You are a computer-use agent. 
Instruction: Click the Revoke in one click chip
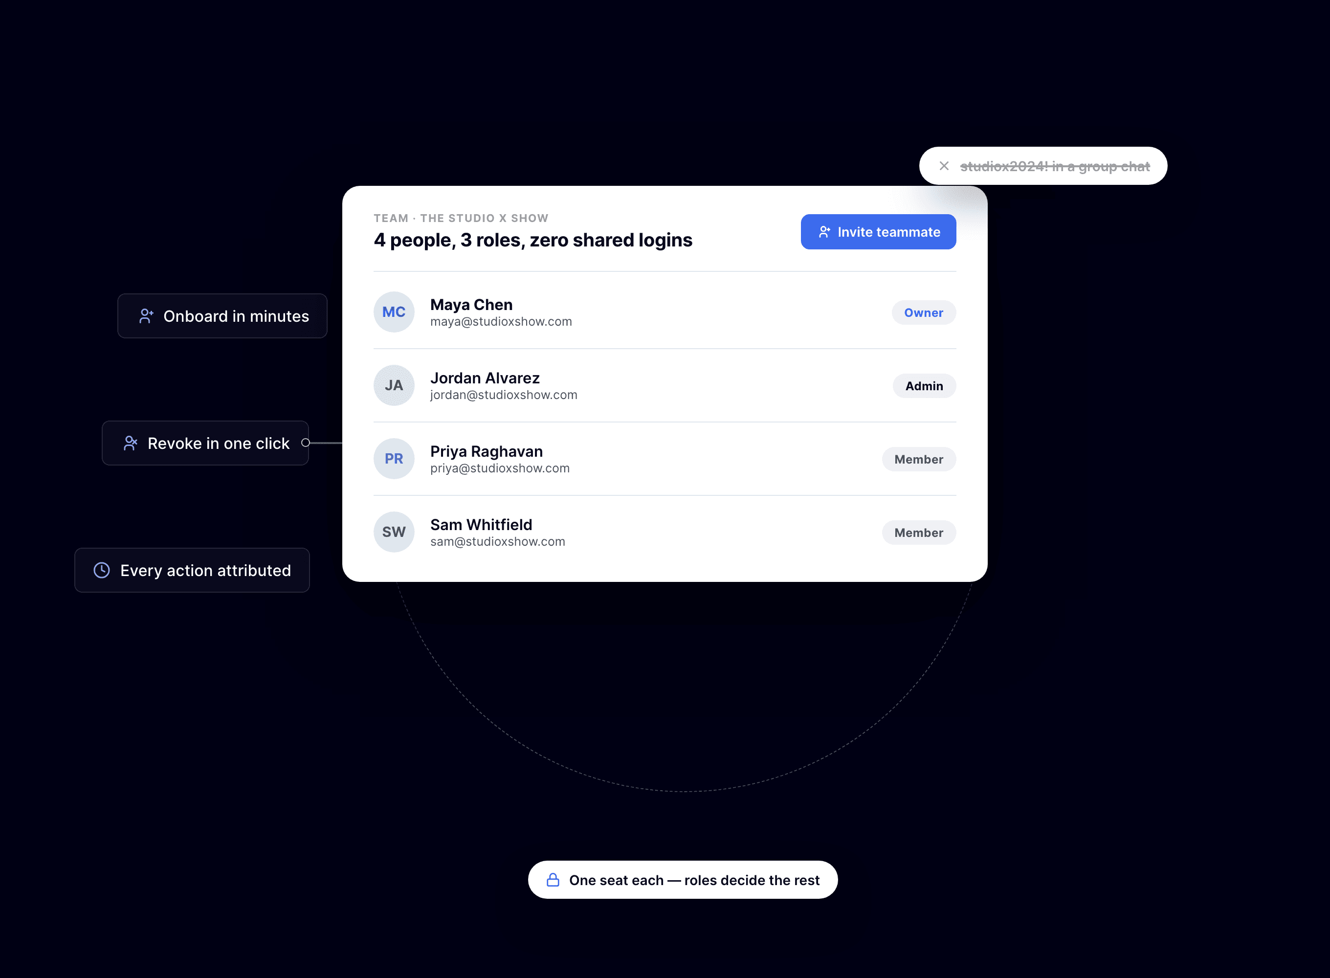pyautogui.click(x=205, y=443)
